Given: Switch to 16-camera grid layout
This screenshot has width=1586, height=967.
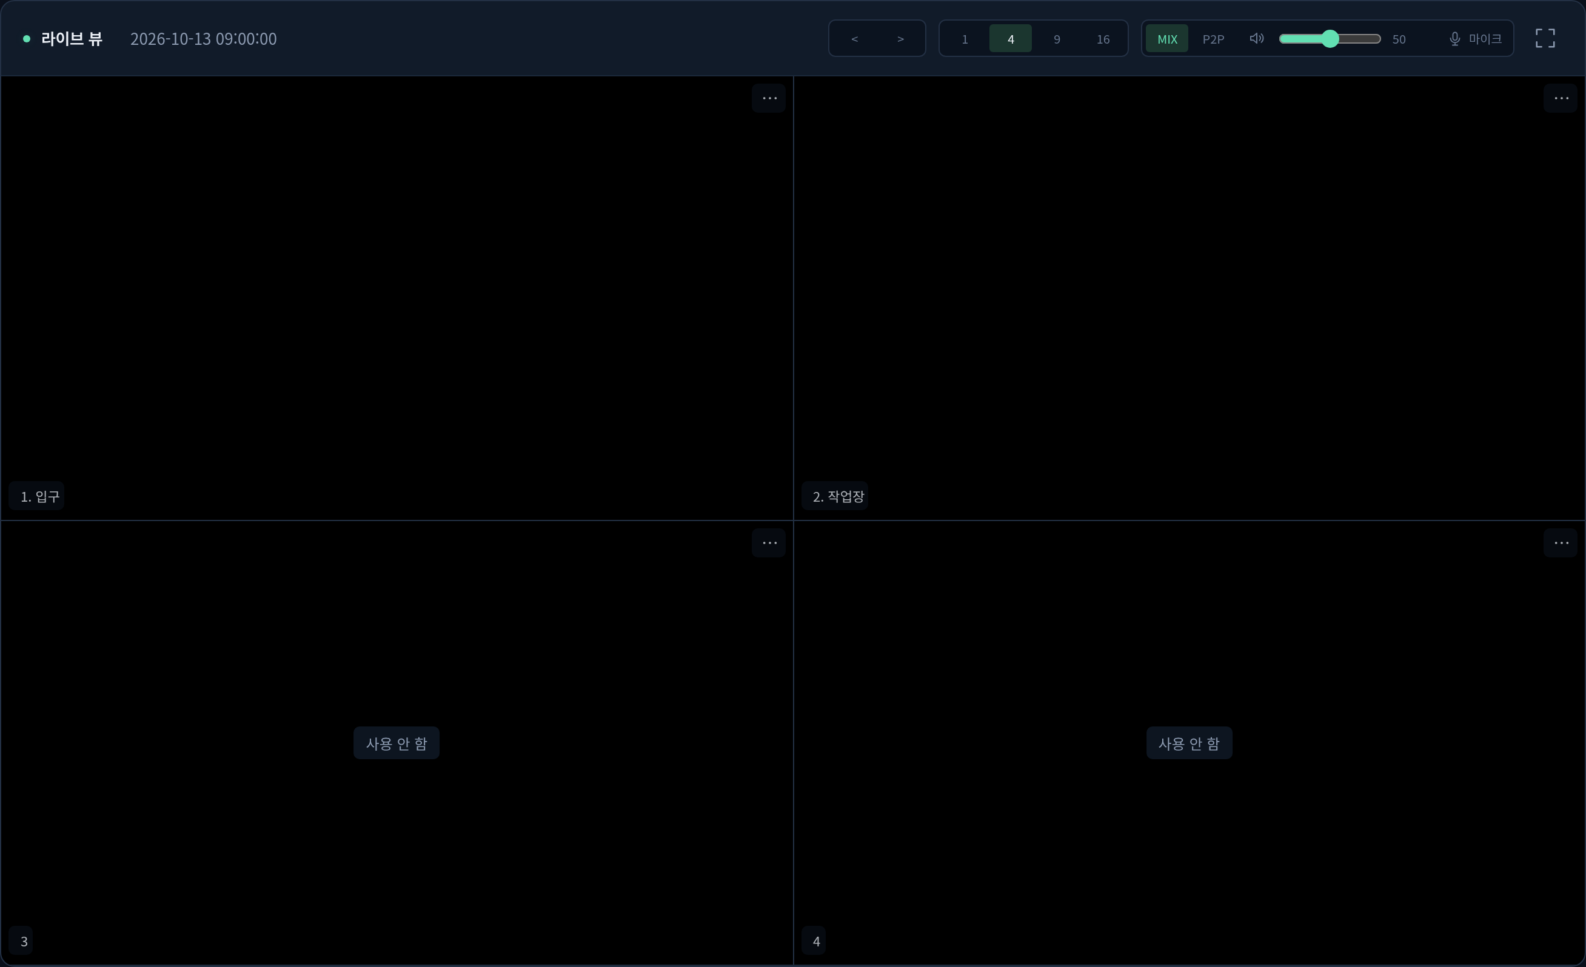Looking at the screenshot, I should 1103,39.
